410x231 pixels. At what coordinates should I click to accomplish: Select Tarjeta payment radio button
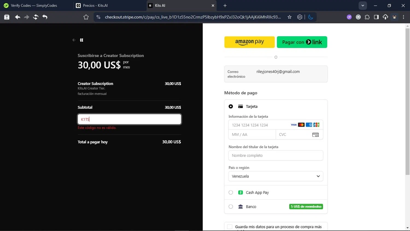[x=231, y=107]
